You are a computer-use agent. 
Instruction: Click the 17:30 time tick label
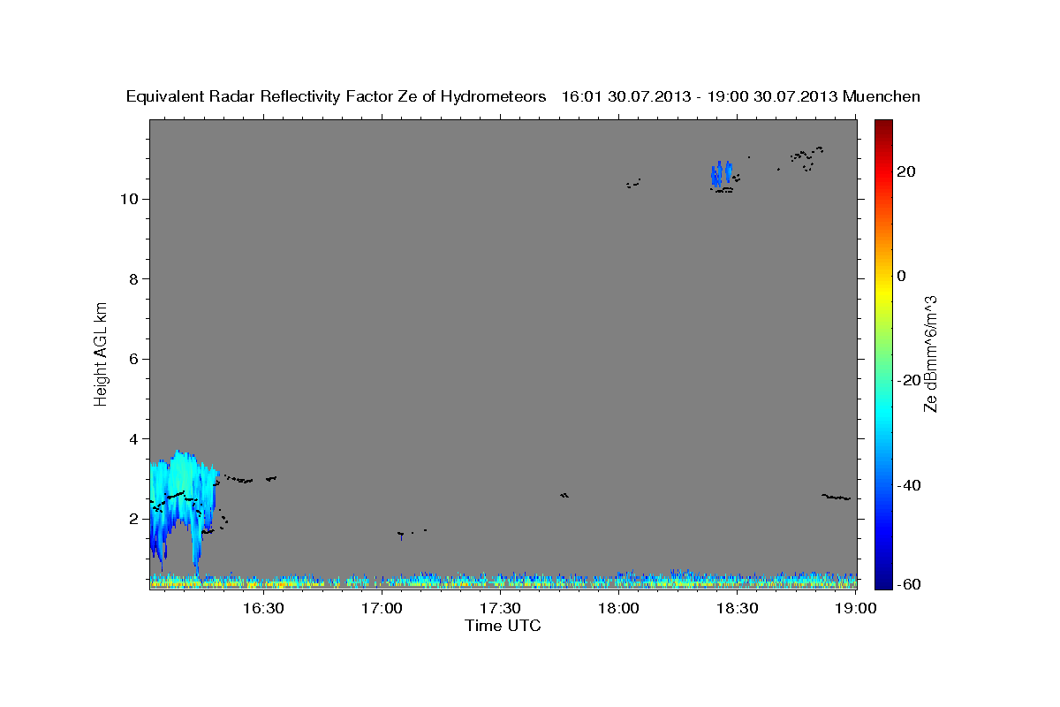(x=500, y=608)
